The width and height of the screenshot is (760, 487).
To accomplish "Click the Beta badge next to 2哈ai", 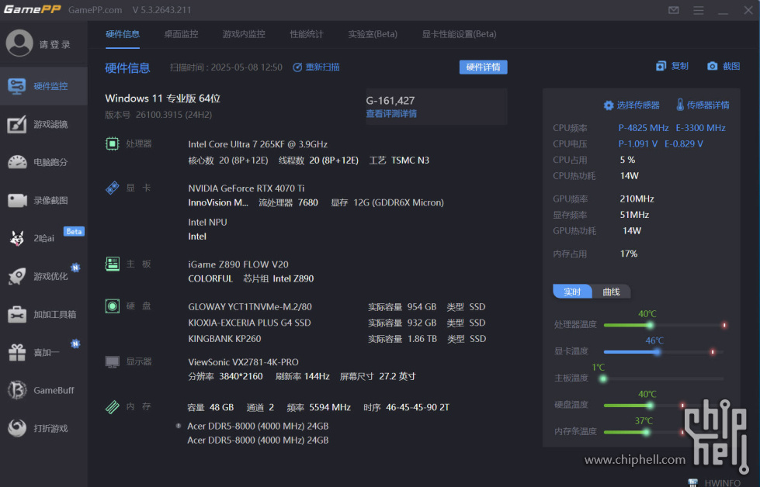I will 75,231.
